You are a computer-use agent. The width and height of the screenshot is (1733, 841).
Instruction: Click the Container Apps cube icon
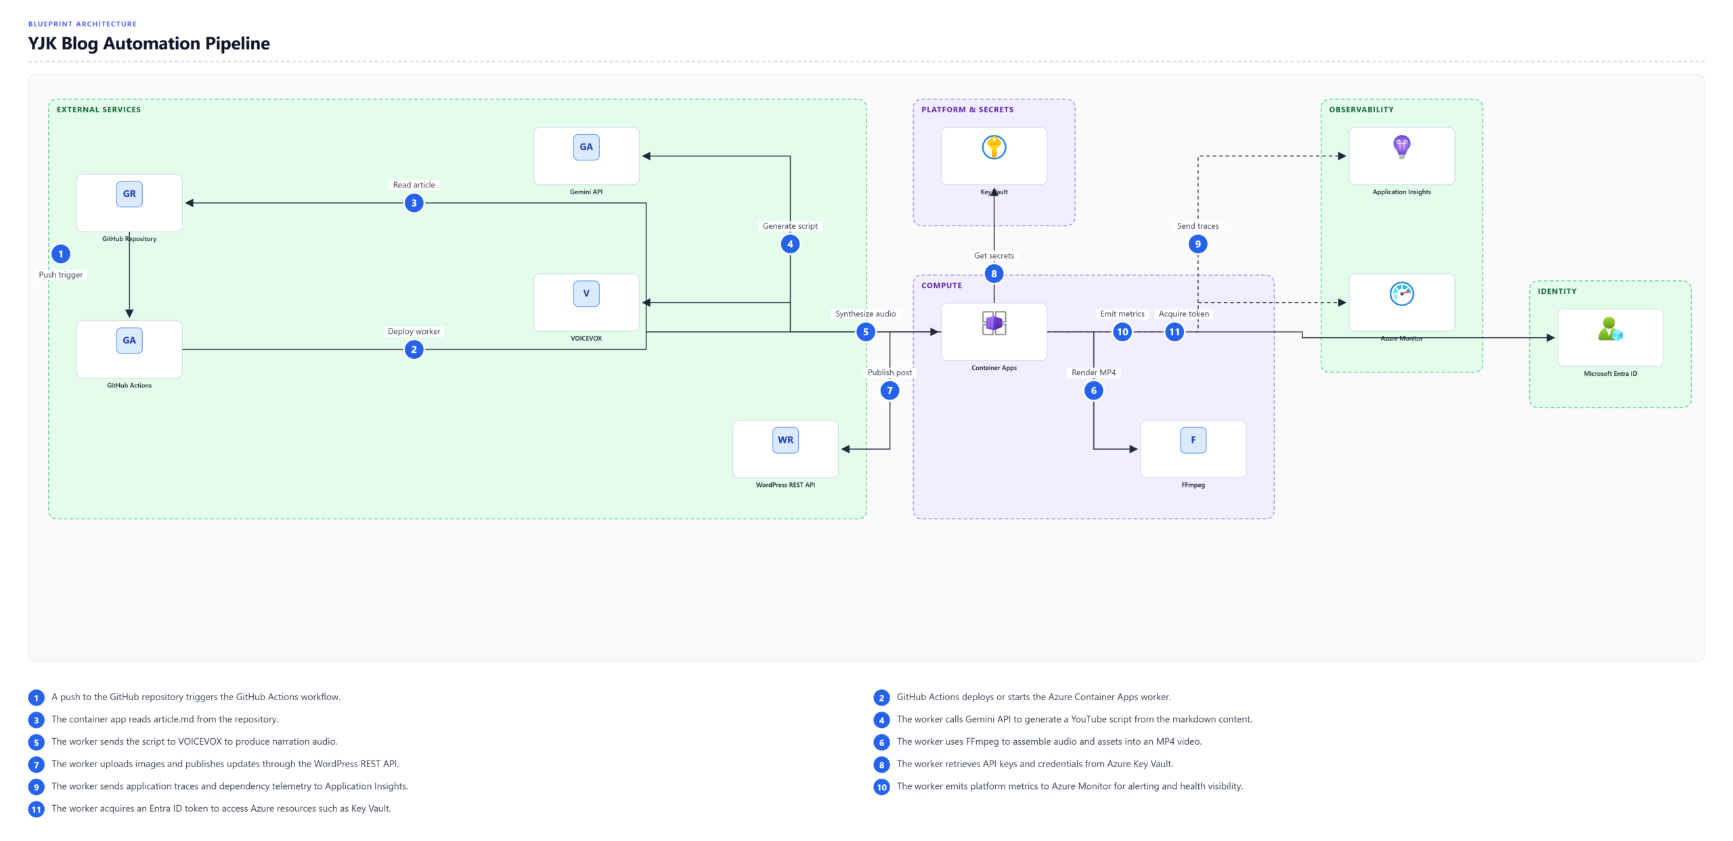994,323
